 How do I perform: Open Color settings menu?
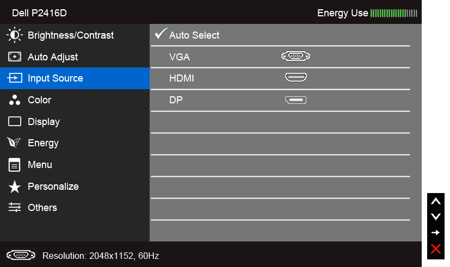pyautogui.click(x=75, y=100)
